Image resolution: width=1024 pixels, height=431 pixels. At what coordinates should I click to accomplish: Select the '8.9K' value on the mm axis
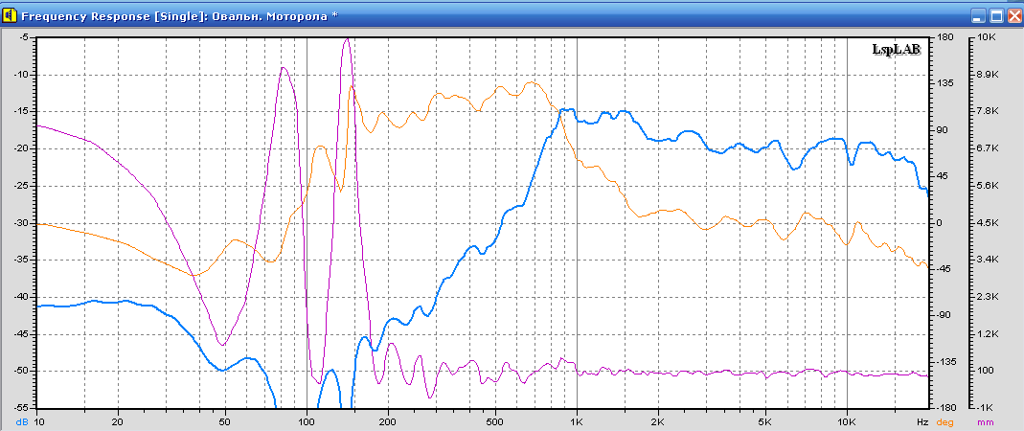coord(989,75)
